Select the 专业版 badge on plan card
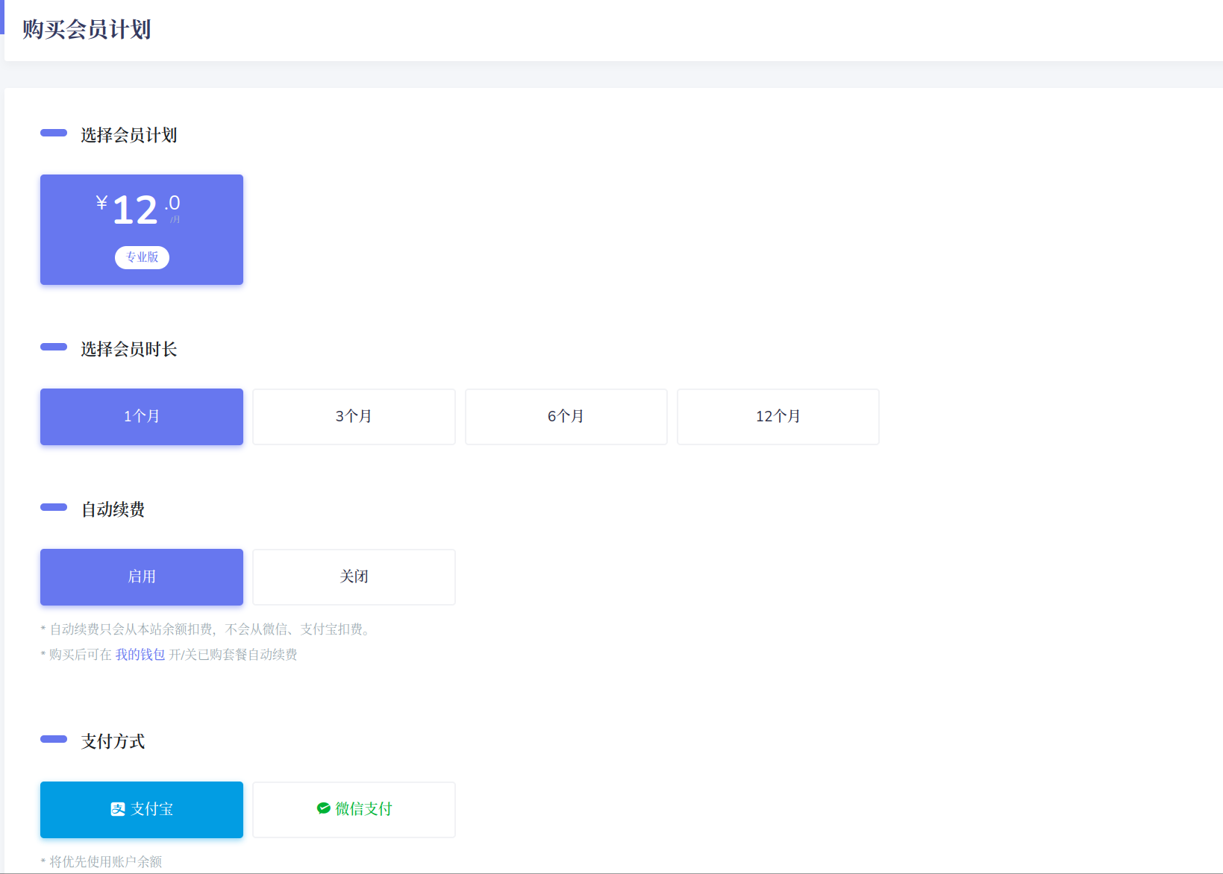The height and width of the screenshot is (874, 1223). pos(142,257)
